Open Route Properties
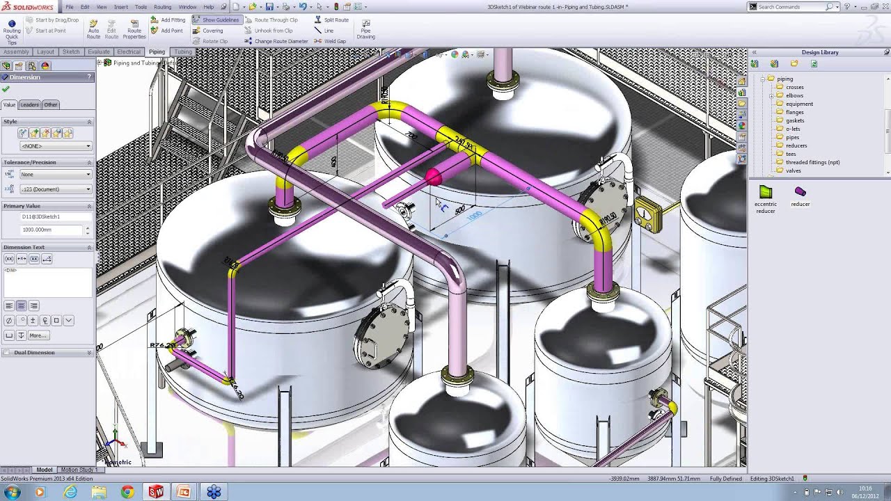Viewport: 891px width, 501px height. (134, 29)
